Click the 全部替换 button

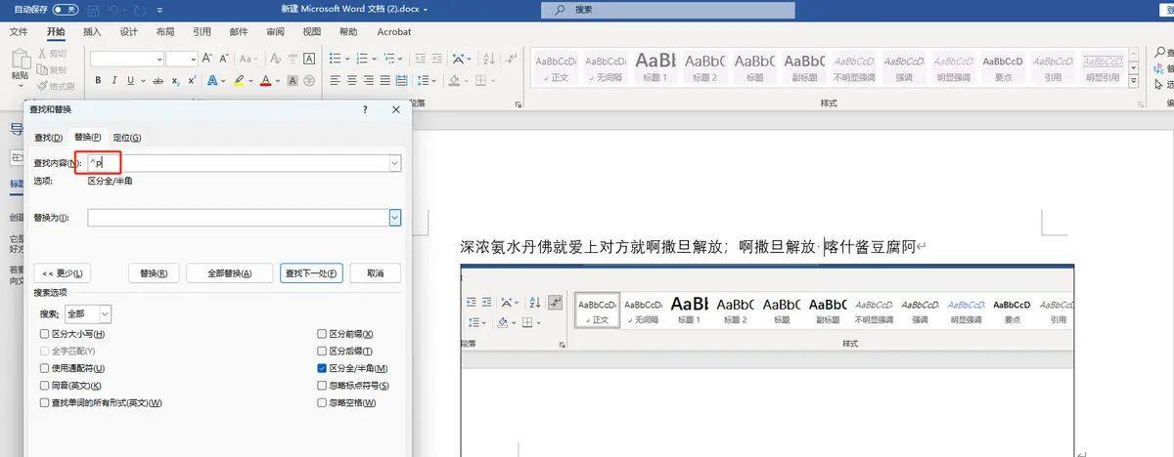tap(229, 273)
